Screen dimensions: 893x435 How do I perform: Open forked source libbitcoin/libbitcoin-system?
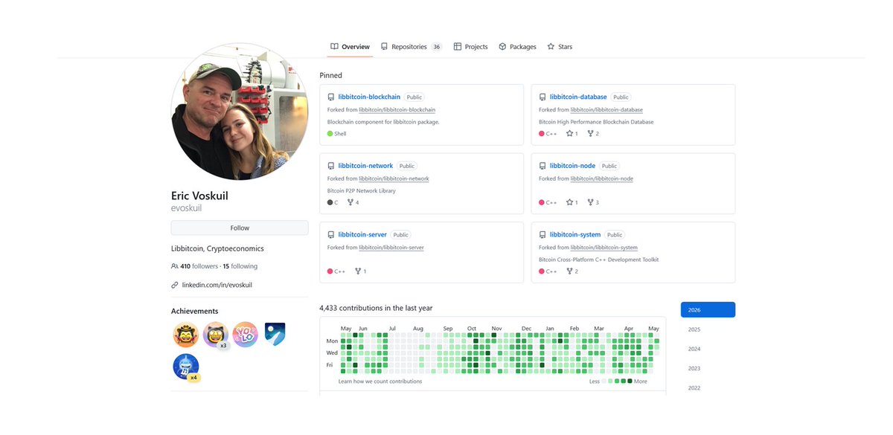pyautogui.click(x=604, y=248)
